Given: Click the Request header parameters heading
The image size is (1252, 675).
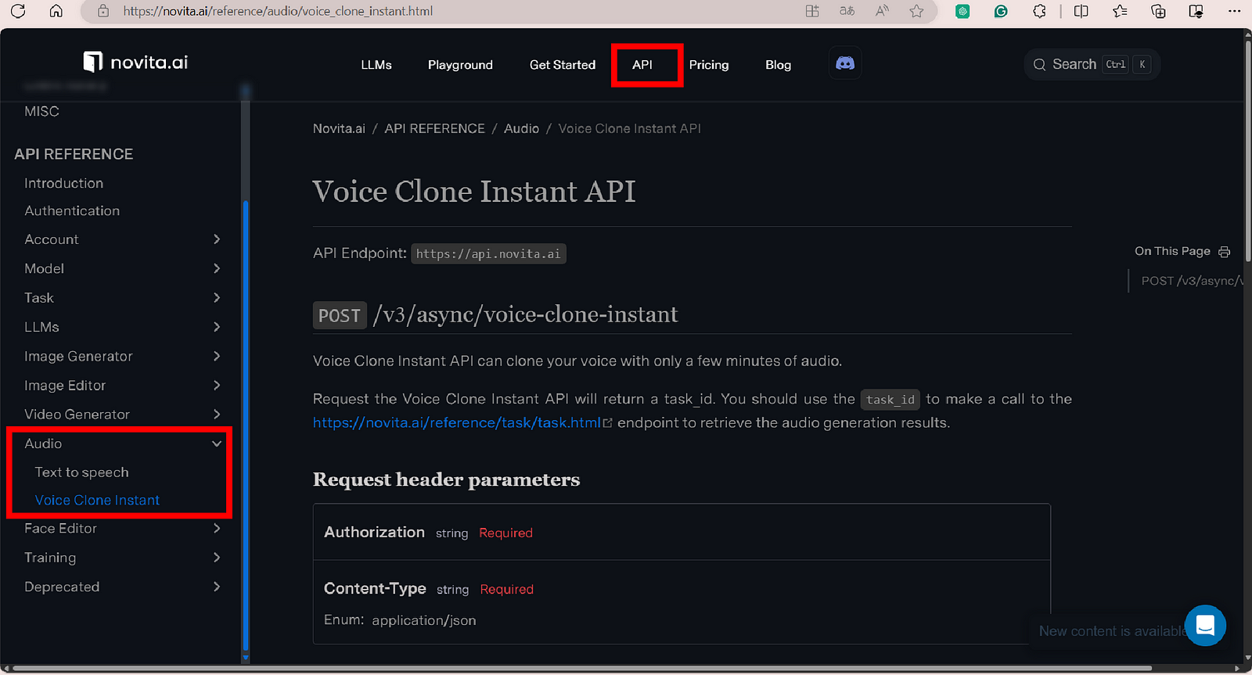Looking at the screenshot, I should (x=446, y=479).
